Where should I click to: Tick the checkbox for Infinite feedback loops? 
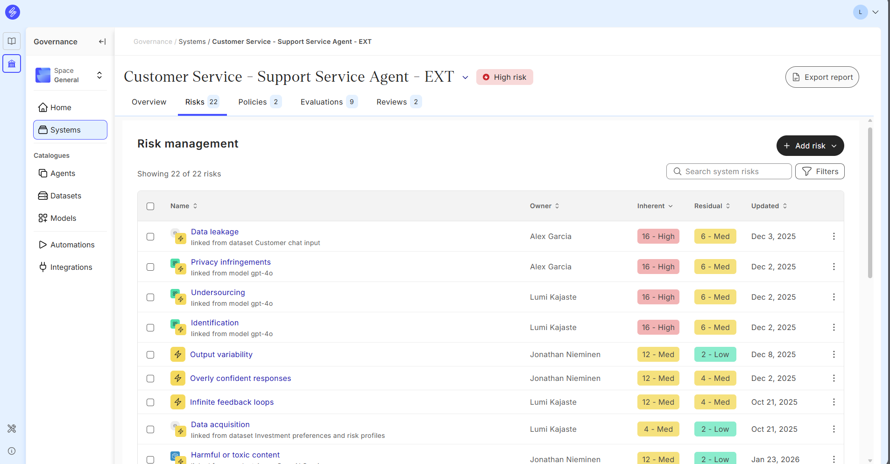(x=150, y=402)
